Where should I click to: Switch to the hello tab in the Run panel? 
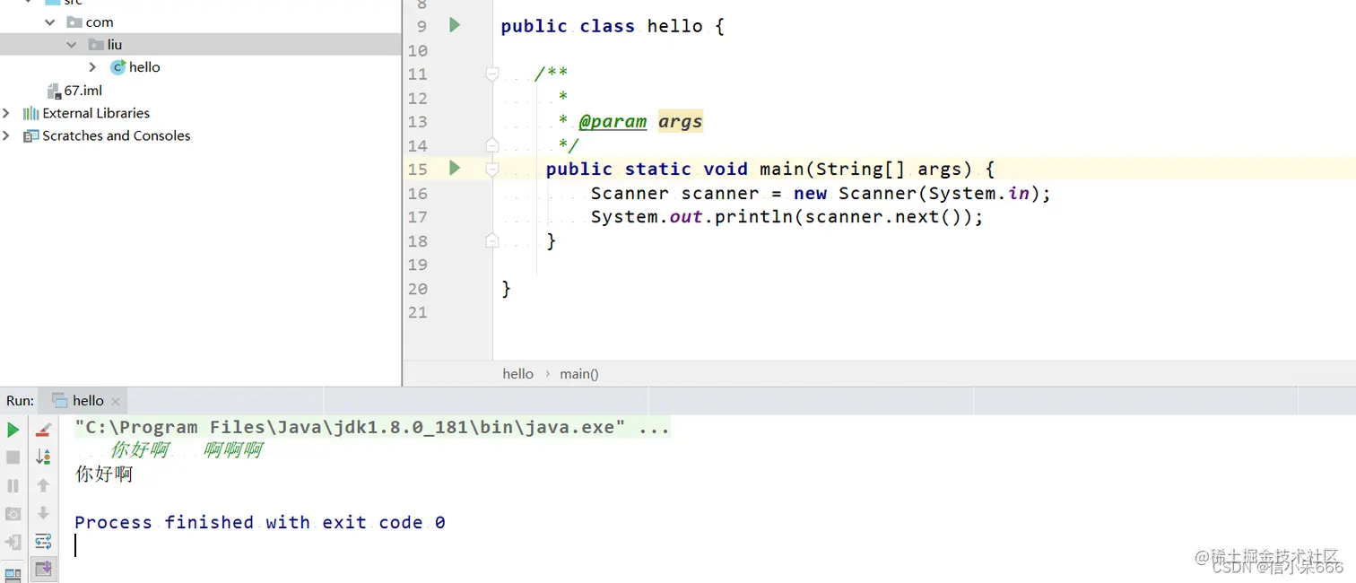pos(87,401)
